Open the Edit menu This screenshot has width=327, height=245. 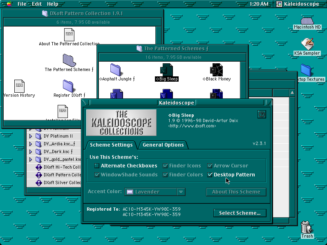(37, 4)
